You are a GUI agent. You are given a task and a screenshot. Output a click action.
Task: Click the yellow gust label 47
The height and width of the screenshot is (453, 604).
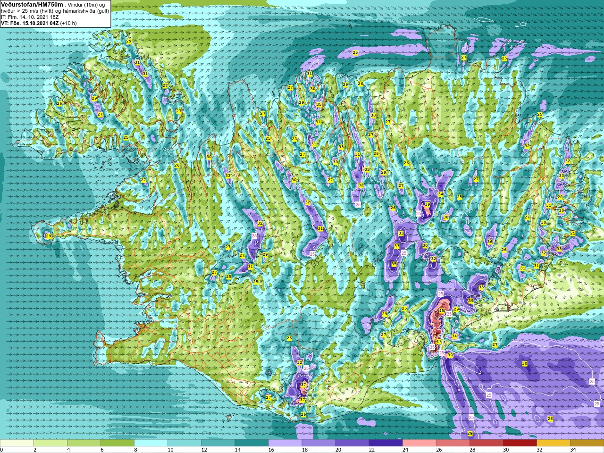click(438, 341)
